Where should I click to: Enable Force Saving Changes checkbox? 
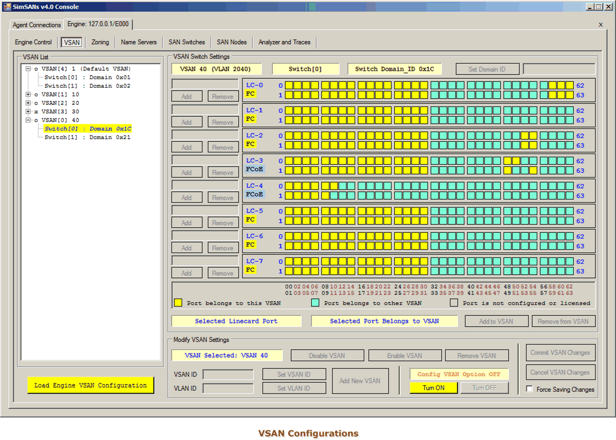point(530,389)
